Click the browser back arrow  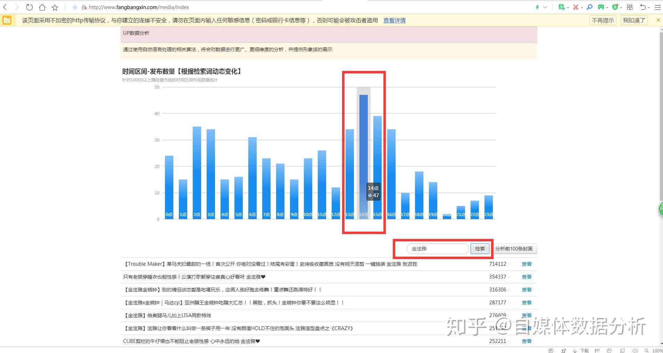pyautogui.click(x=5, y=7)
